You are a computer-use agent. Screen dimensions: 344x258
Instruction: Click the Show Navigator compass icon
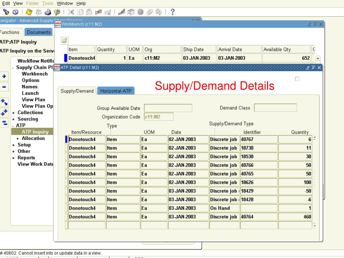point(15,12)
